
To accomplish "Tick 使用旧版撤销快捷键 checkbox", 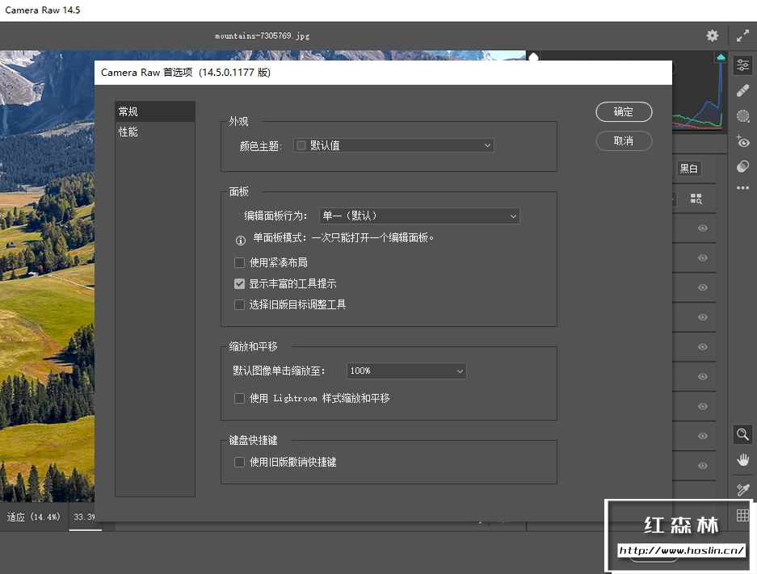I will tap(239, 462).
